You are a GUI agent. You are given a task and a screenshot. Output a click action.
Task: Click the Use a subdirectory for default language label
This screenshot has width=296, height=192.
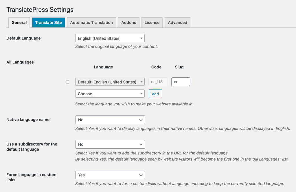(32, 147)
